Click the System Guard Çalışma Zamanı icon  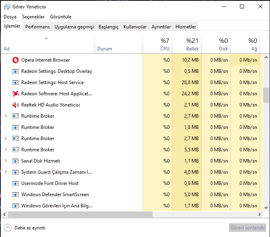[16, 172]
